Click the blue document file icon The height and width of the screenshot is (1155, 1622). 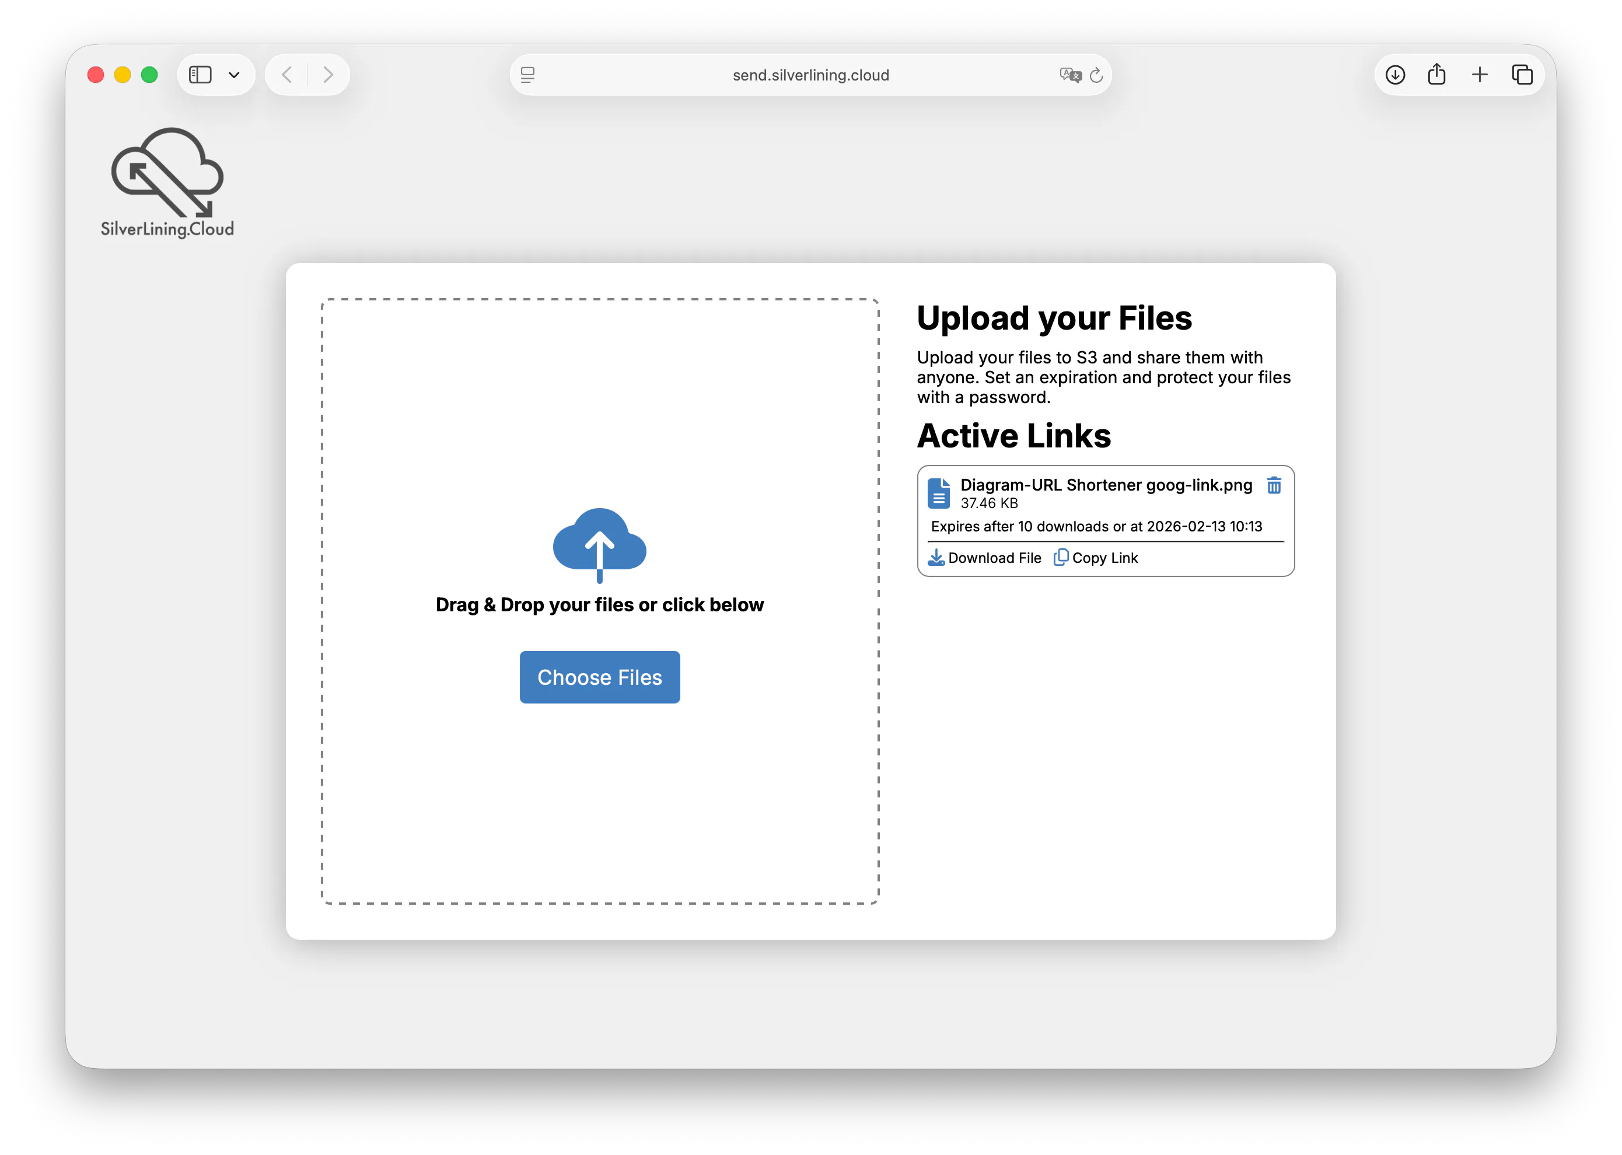[x=938, y=493]
